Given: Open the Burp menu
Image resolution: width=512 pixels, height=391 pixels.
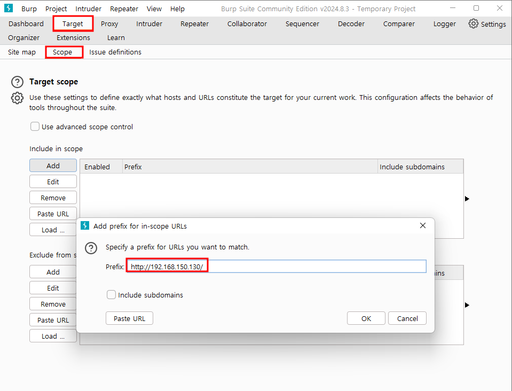Looking at the screenshot, I should coord(29,9).
